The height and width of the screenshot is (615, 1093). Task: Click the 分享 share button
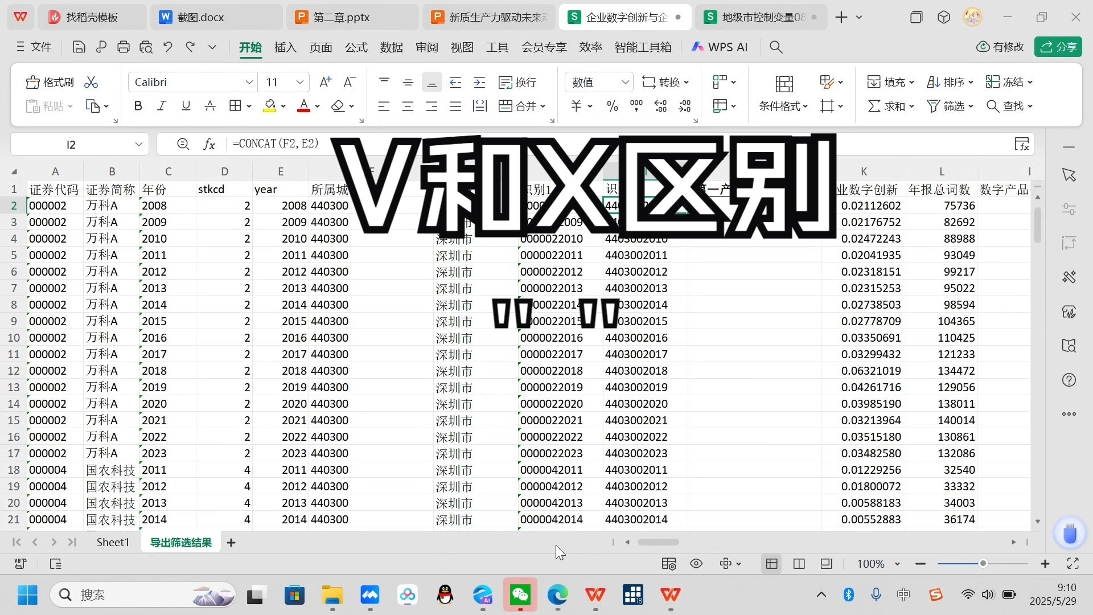click(x=1058, y=47)
